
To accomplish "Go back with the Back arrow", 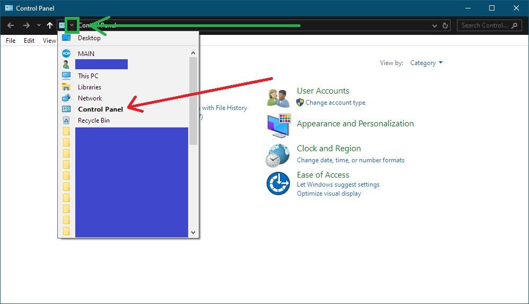I will [11, 25].
